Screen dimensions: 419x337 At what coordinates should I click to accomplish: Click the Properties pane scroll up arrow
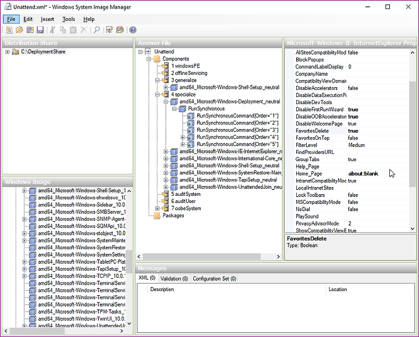point(413,52)
